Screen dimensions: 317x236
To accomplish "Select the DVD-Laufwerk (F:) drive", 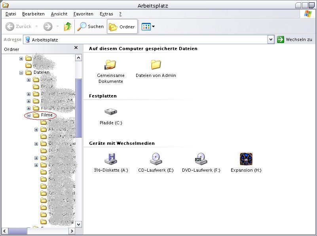I will click(201, 163).
